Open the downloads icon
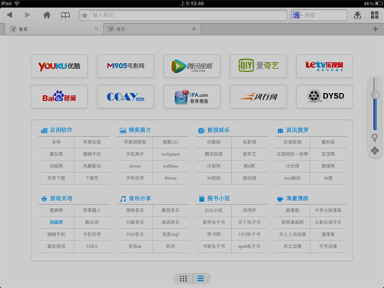 [357, 15]
